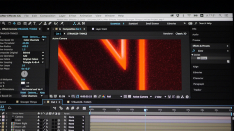Toggle the fx switch on Grain layer

[47, 120]
